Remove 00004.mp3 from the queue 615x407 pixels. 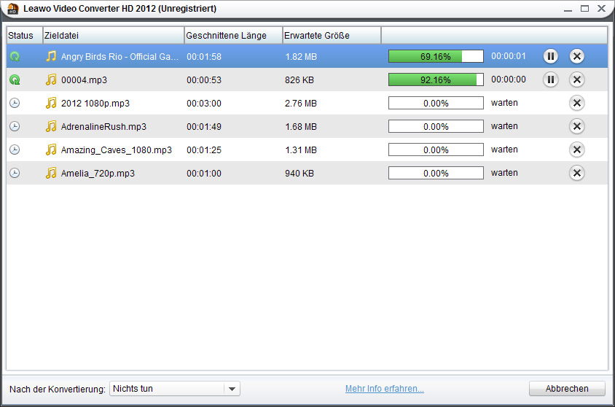pos(577,80)
